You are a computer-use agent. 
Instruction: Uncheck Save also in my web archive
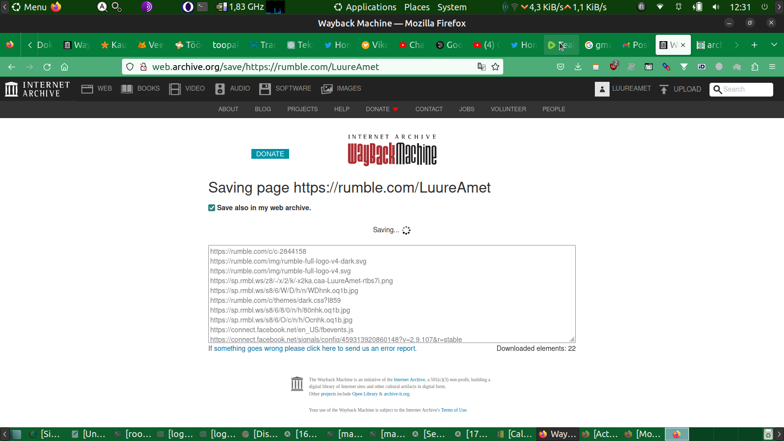pyautogui.click(x=212, y=208)
